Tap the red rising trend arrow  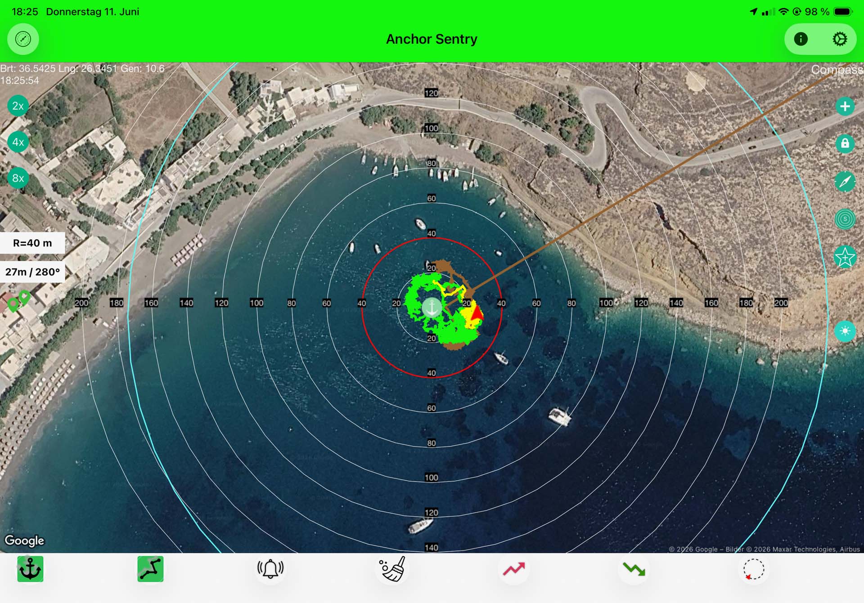[514, 569]
